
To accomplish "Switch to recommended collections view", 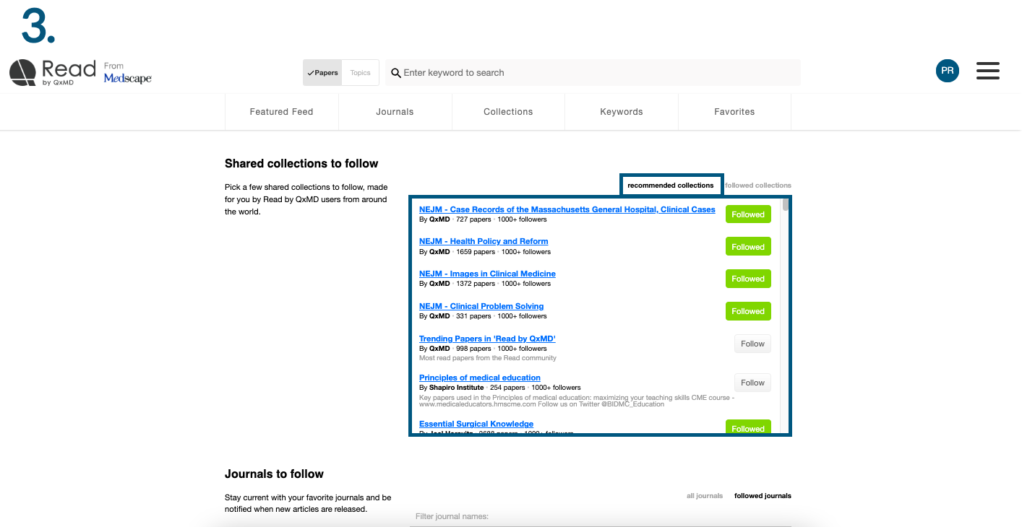I will coord(671,186).
